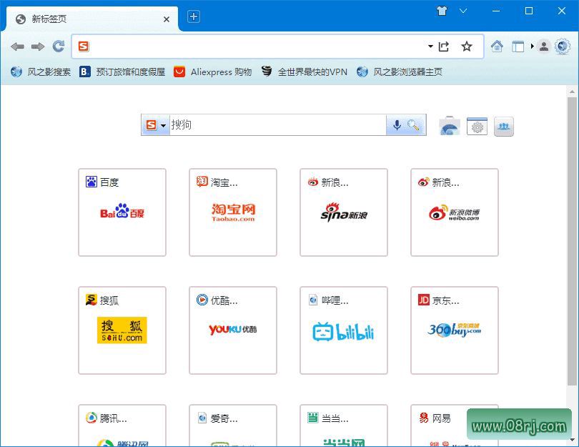The height and width of the screenshot is (447, 579).
Task: Go back with the back arrow
Action: tap(17, 46)
